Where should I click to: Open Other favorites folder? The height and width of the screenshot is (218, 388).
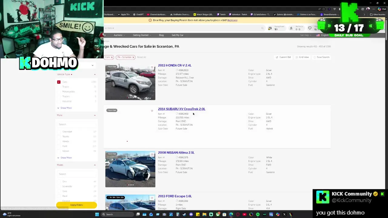point(378,15)
